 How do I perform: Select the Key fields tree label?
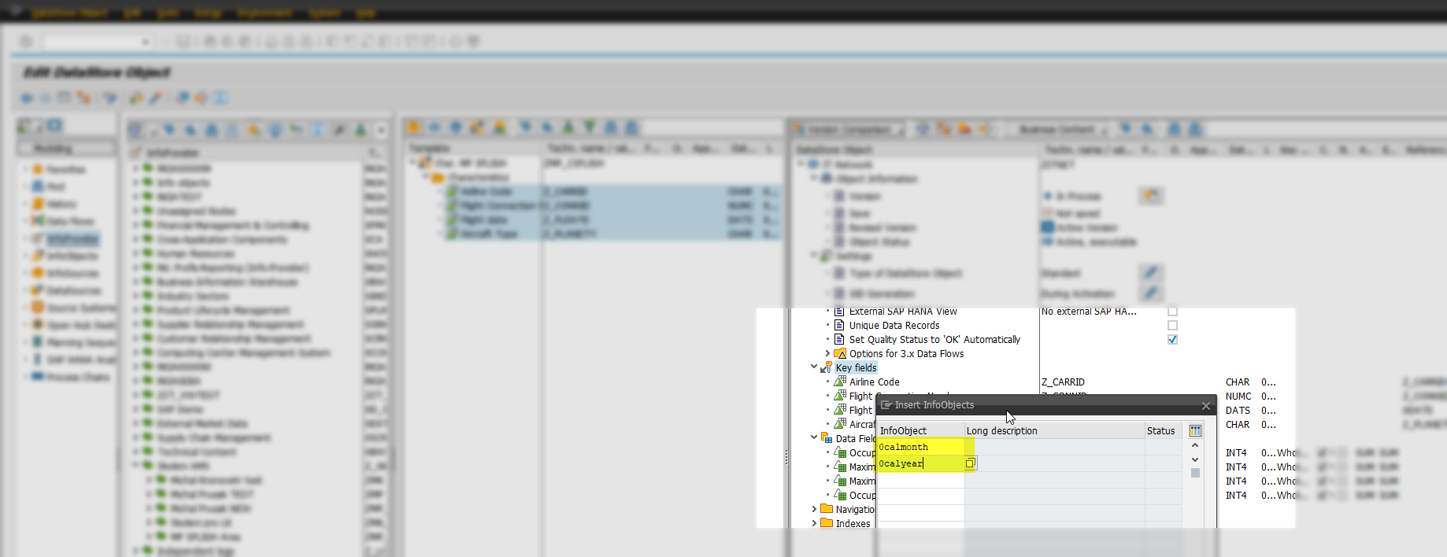pyautogui.click(x=856, y=367)
